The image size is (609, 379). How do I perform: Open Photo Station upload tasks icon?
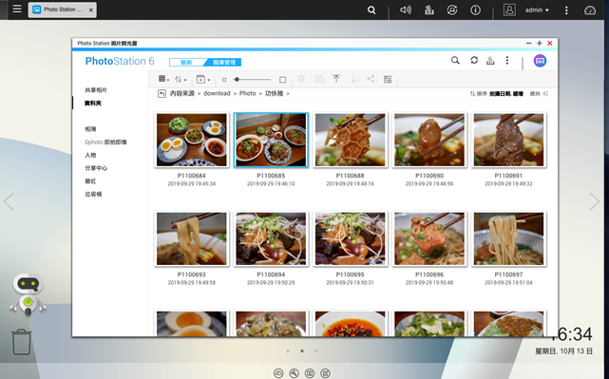[490, 60]
